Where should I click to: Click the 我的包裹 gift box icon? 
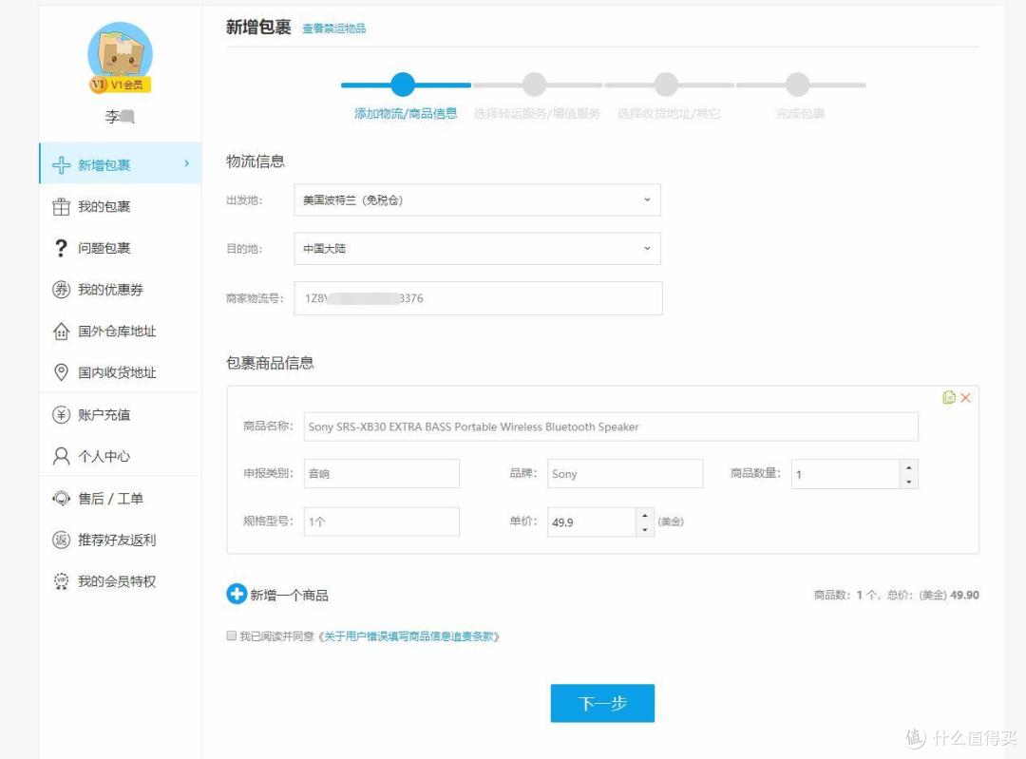click(x=61, y=207)
